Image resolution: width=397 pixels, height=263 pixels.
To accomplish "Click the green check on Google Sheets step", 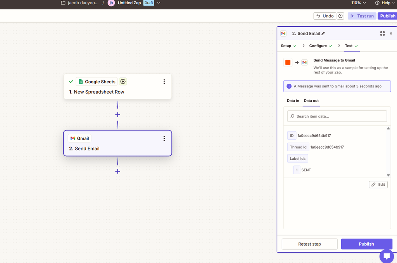I will click(71, 82).
